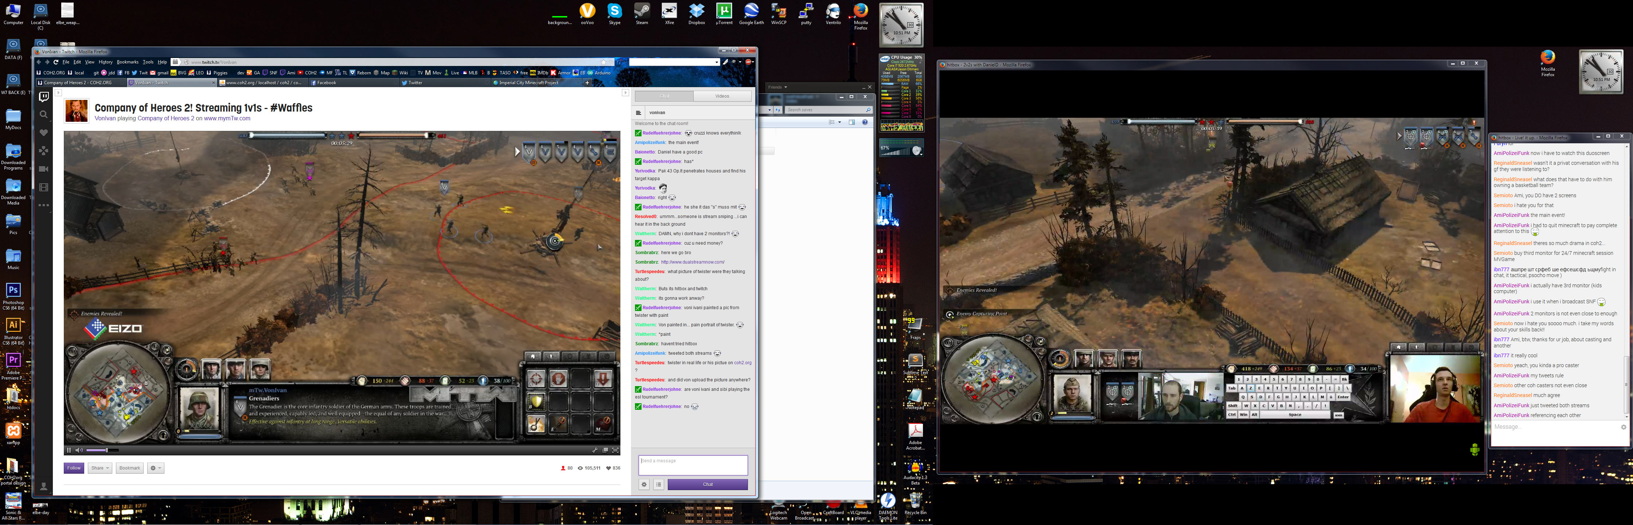Open the Dropbox desktop shortcut
The width and height of the screenshot is (1633, 525).
pyautogui.click(x=697, y=13)
